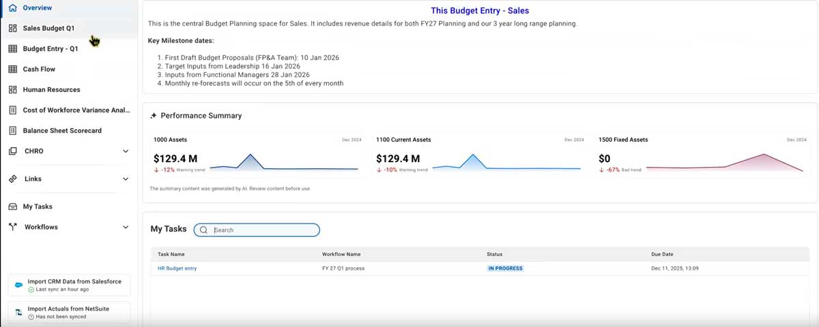This screenshot has width=819, height=327.
Task: Click the My Tasks search field
Action: pos(263,230)
